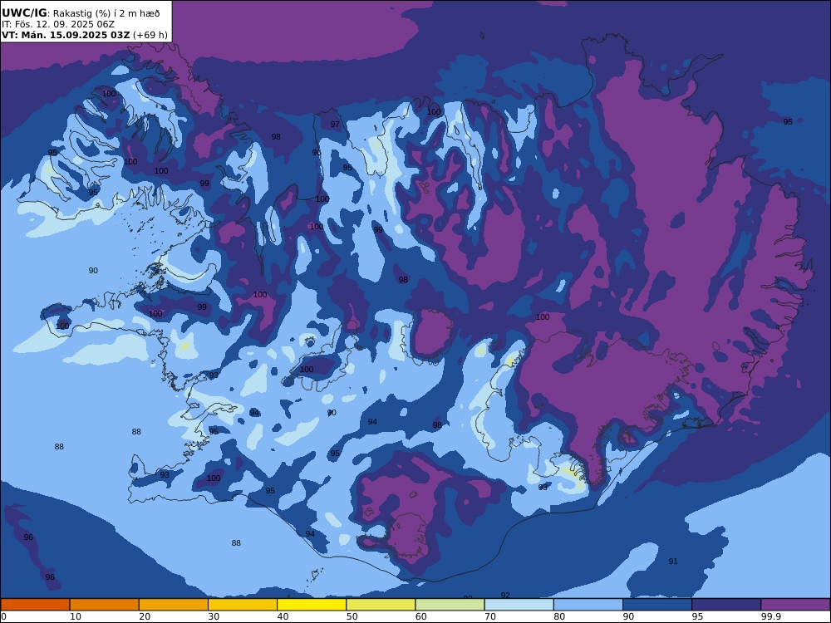The width and height of the screenshot is (831, 623).
Task: Pick the light green 60–70 legend swatch
Action: [450, 605]
